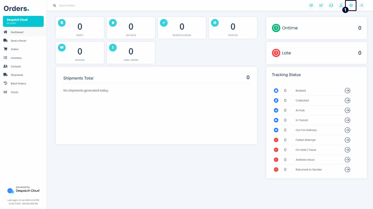Click the user profile icon

341,6
